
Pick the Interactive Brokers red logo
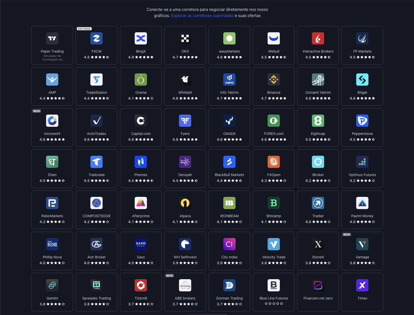click(318, 39)
